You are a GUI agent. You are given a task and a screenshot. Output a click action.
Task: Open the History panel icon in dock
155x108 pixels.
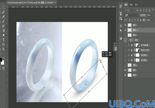click(x=121, y=6)
